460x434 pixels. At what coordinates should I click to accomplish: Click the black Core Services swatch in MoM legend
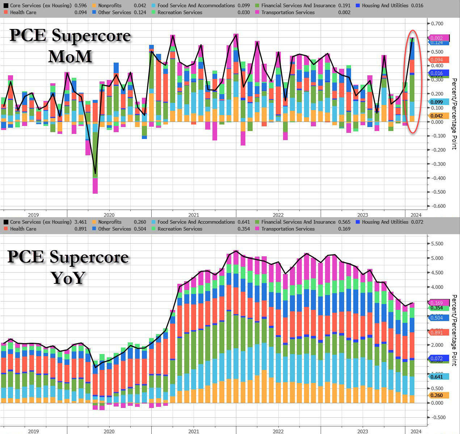point(5,6)
